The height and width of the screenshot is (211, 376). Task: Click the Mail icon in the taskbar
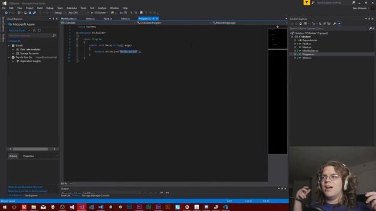43,207
